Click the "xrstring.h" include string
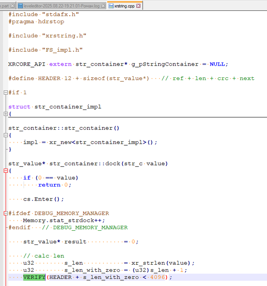267x286 pixels. (x=64, y=36)
